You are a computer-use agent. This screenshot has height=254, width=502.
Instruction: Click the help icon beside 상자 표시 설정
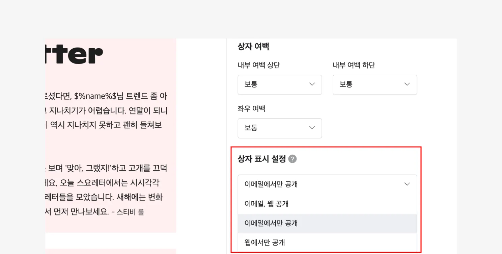292,159
